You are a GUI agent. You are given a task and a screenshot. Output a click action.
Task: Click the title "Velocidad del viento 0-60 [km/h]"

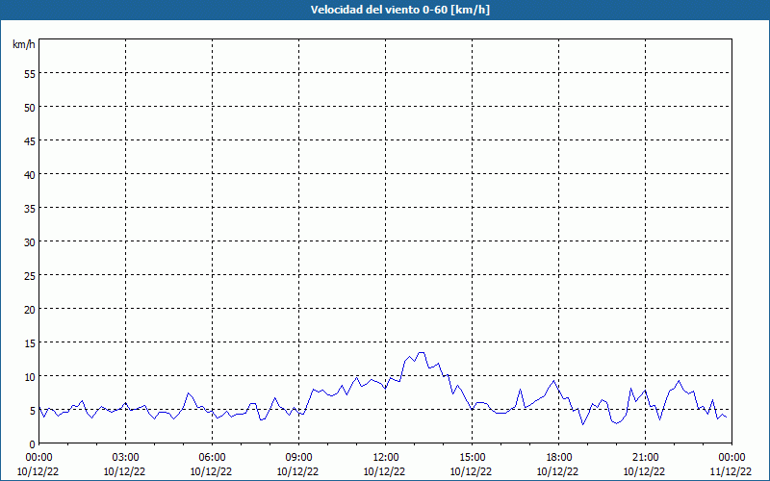[400, 10]
